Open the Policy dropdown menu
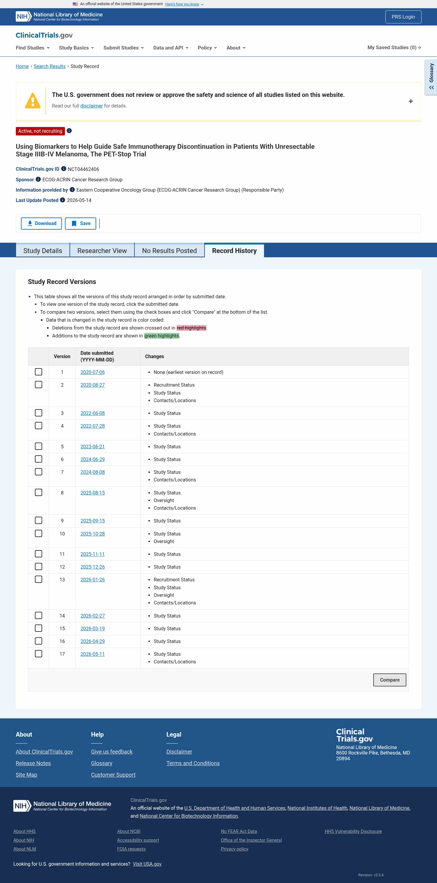This screenshot has height=883, width=437. (207, 48)
